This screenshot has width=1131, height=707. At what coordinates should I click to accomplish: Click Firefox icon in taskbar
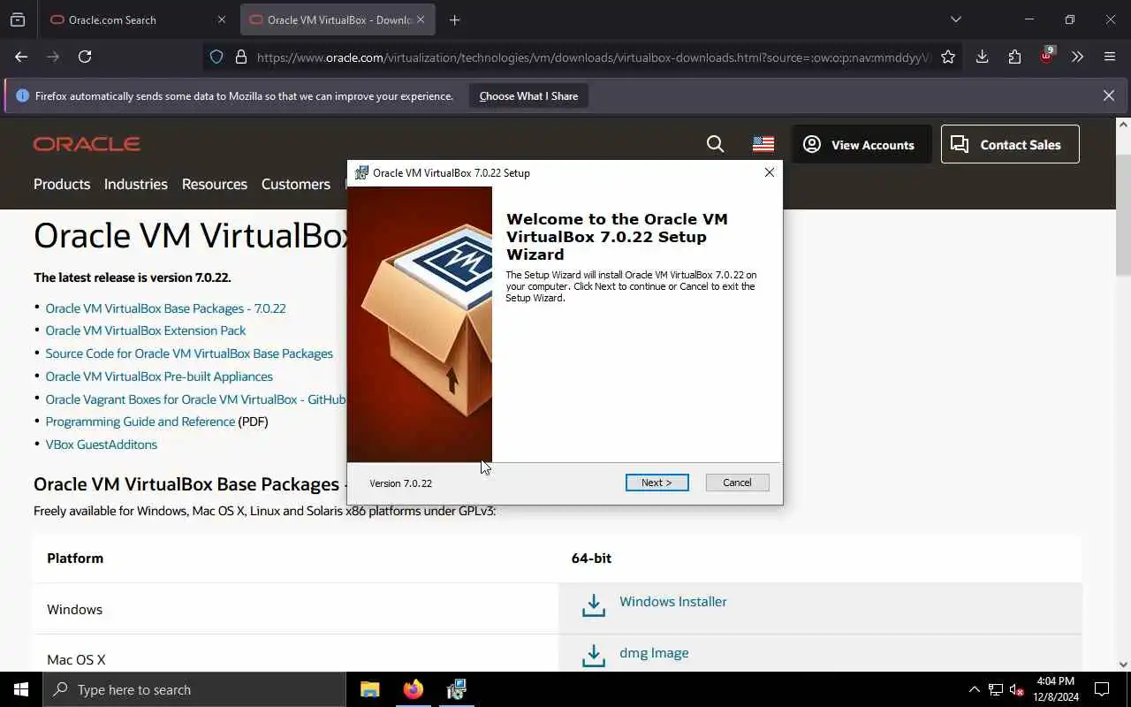click(x=413, y=689)
